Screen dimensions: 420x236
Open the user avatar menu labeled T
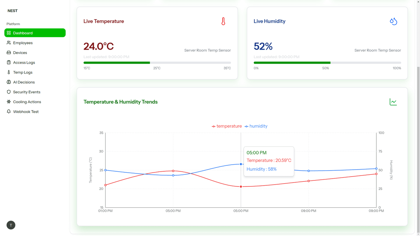coord(11,225)
